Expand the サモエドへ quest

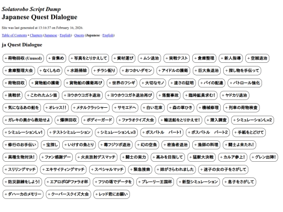tap(125, 108)
